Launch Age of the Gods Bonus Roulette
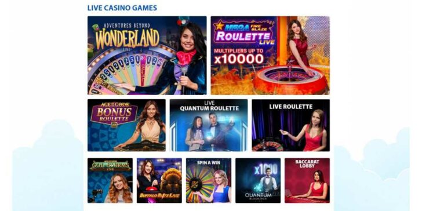 126,125
